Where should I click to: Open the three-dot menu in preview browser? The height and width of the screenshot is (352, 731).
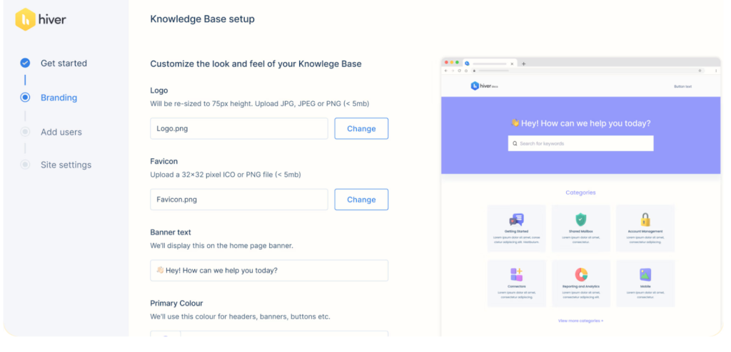716,71
